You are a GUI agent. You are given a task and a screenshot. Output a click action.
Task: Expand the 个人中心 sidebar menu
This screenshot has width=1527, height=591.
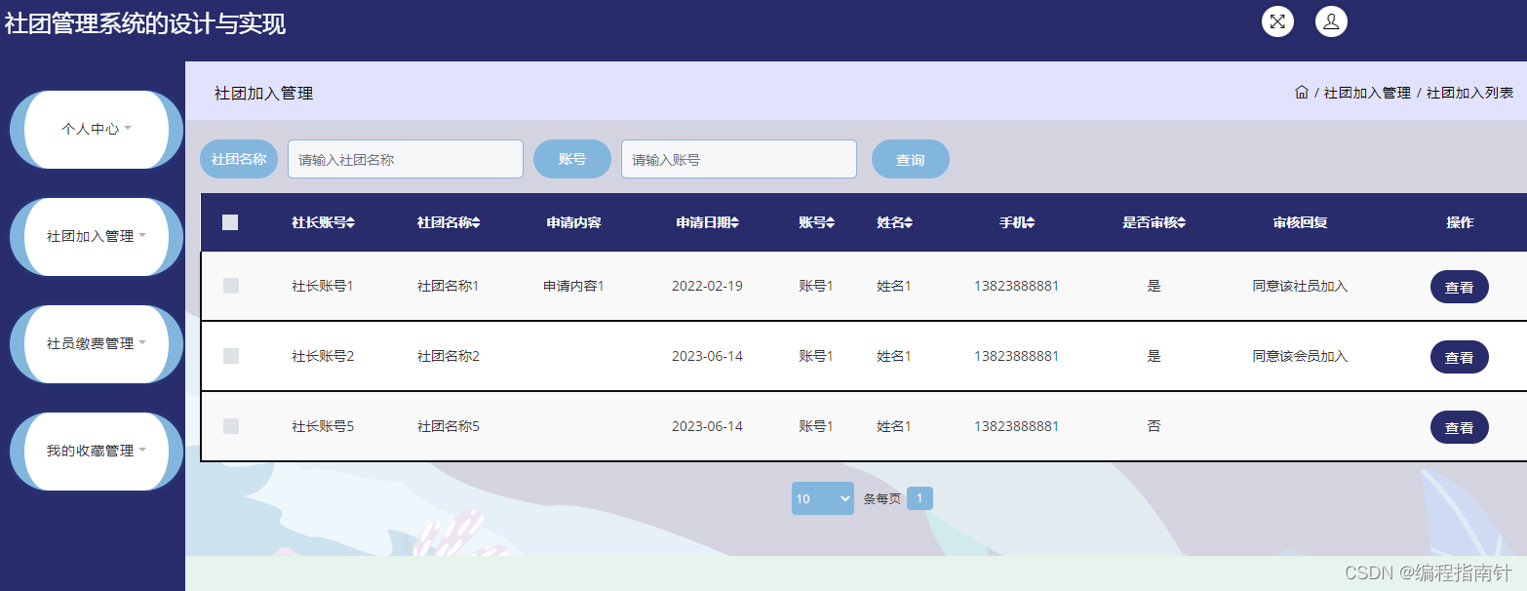tap(97, 130)
